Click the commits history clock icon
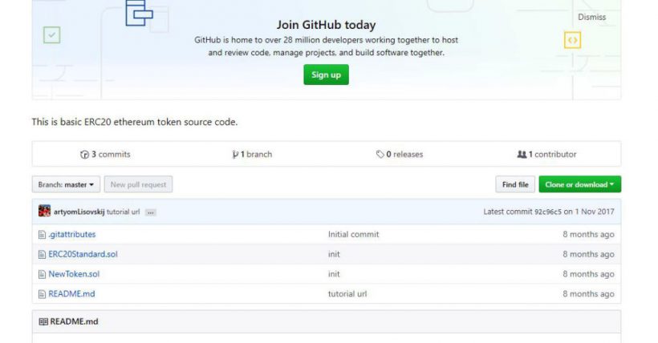658x343 pixels. click(x=84, y=155)
